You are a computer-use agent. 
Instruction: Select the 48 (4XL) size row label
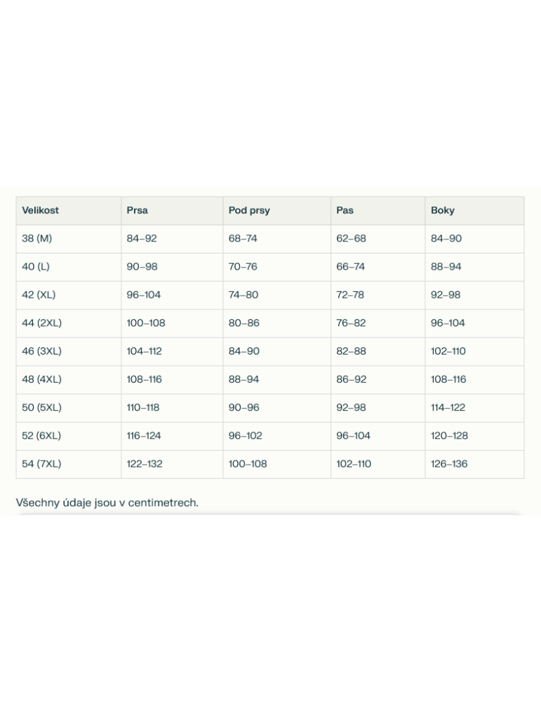[x=41, y=379]
